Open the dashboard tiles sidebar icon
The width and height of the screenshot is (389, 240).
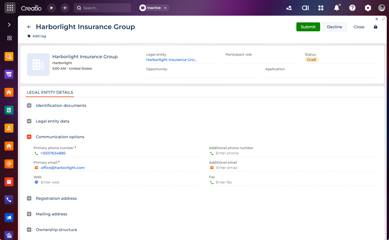9,38
